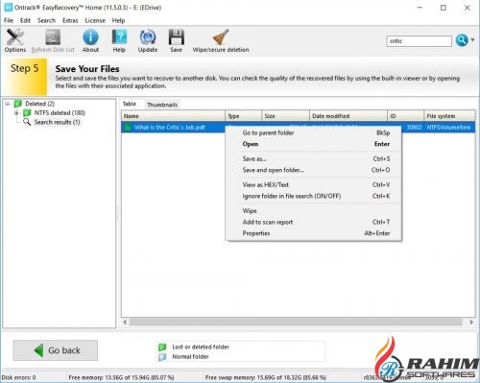Image resolution: width=480 pixels, height=383 pixels.
Task: Click the NTFSVolumeItem cell
Action: pyautogui.click(x=448, y=128)
